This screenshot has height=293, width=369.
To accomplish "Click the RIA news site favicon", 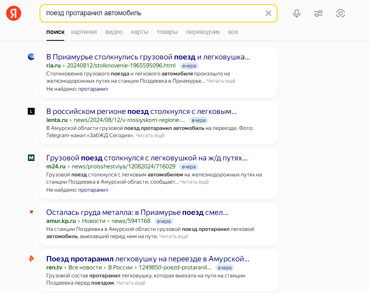I will [x=31, y=57].
